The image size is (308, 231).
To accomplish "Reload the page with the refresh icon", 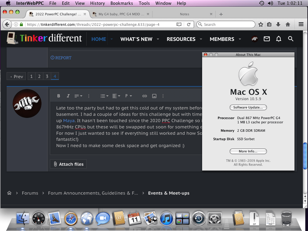I will click(189, 24).
